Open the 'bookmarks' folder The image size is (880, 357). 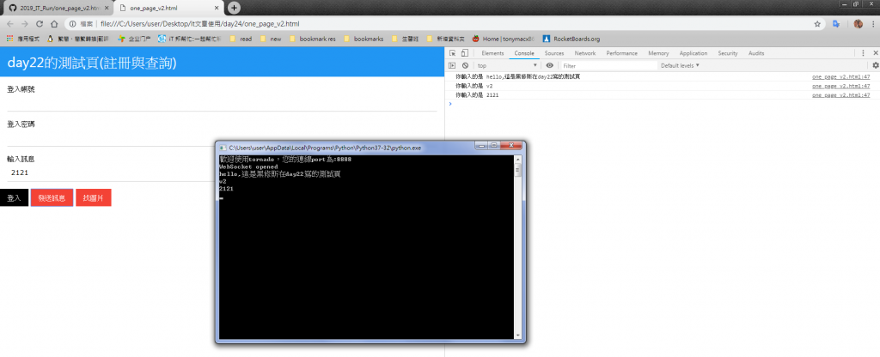pyautogui.click(x=364, y=39)
